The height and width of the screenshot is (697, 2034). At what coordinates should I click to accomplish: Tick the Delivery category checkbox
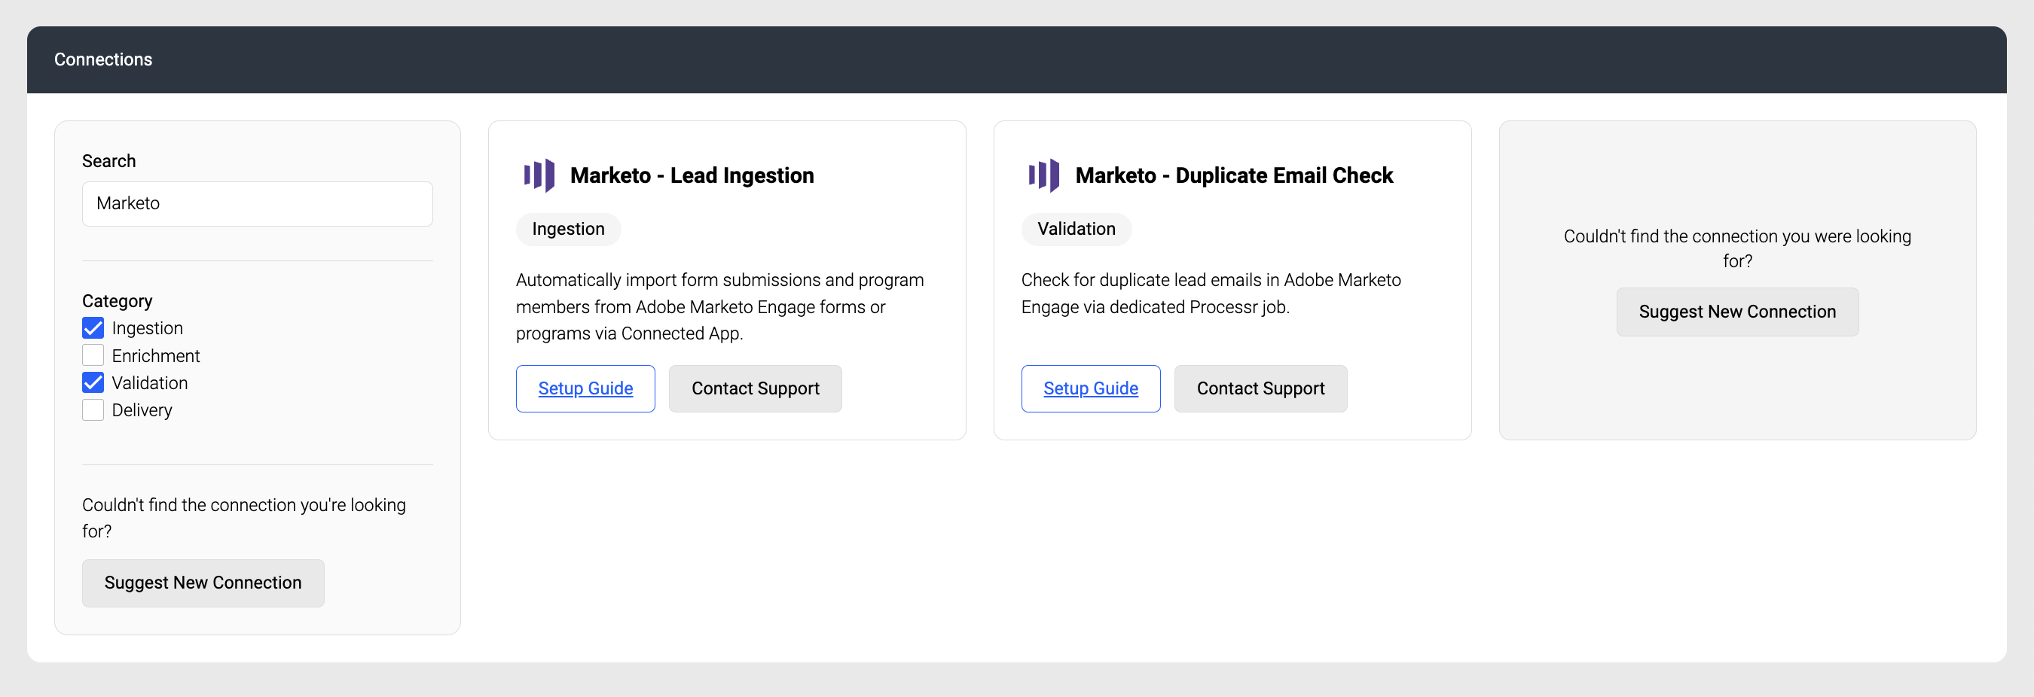pyautogui.click(x=93, y=409)
